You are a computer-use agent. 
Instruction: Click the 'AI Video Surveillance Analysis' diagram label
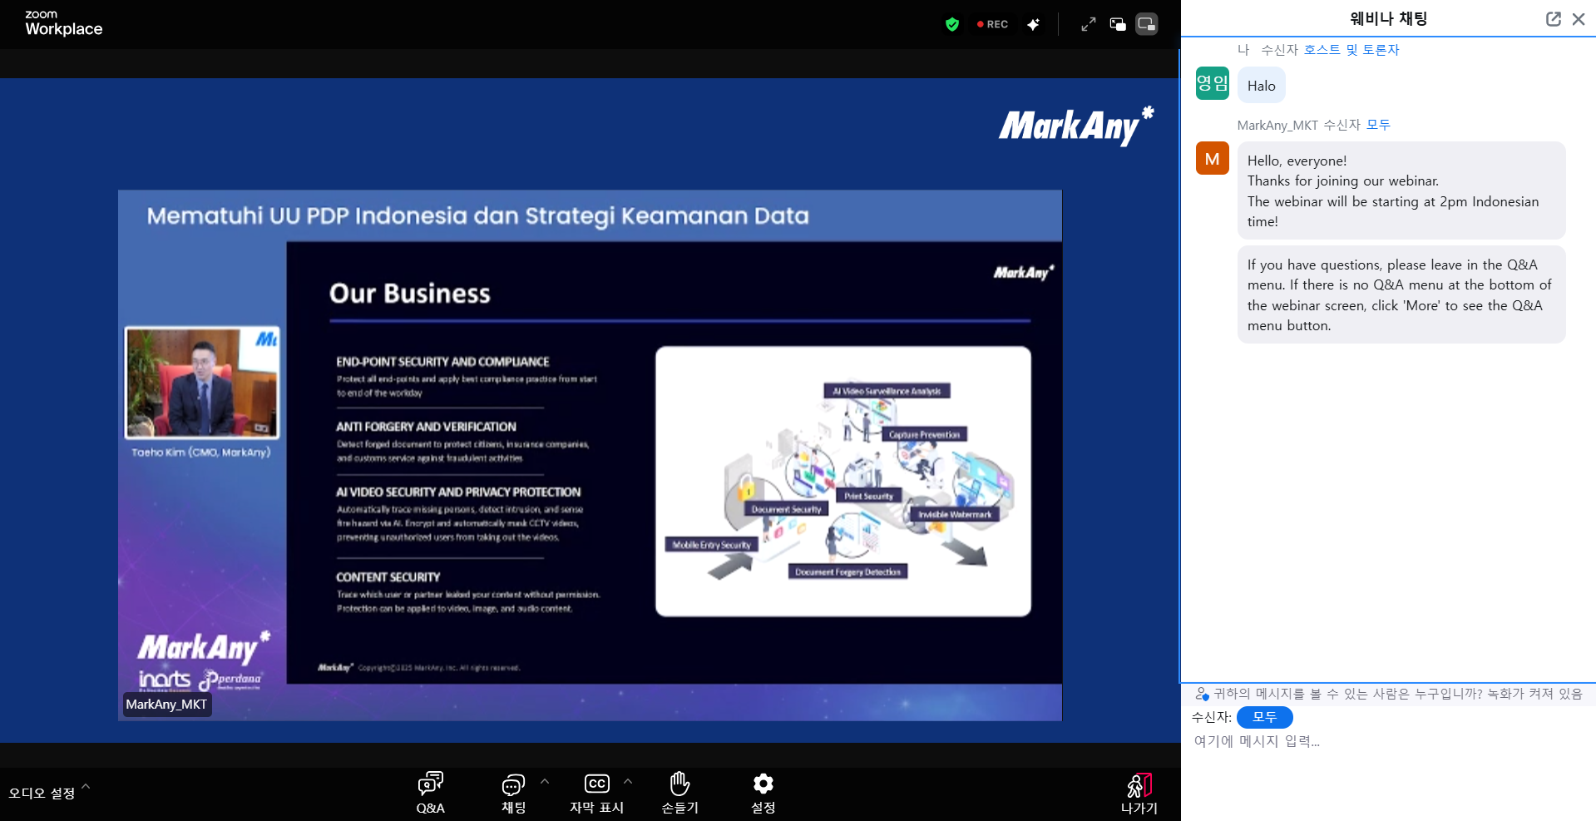pyautogui.click(x=887, y=391)
